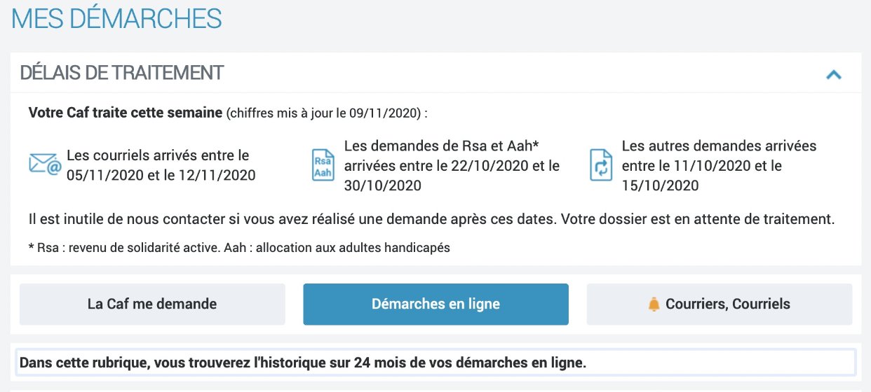The image size is (871, 392).
Task: Click the Rsa revenu de solidarité active footnote
Action: click(239, 248)
